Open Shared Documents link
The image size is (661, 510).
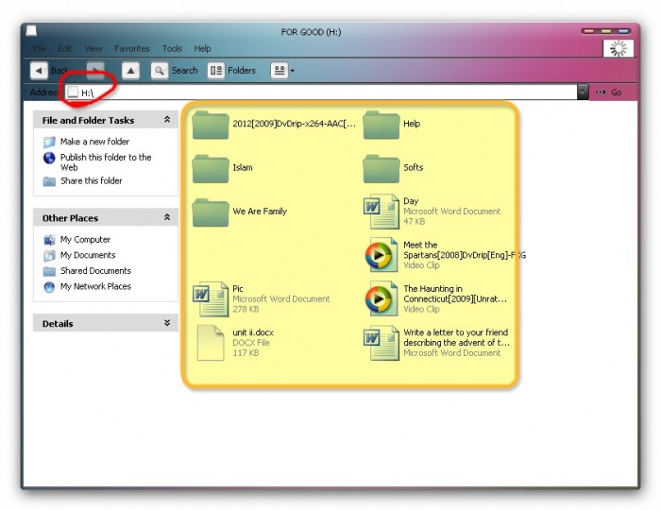coord(95,271)
